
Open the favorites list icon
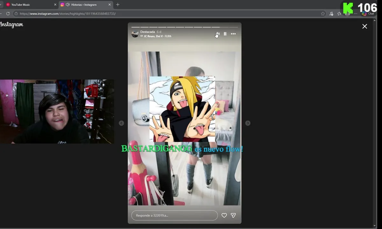339,14
